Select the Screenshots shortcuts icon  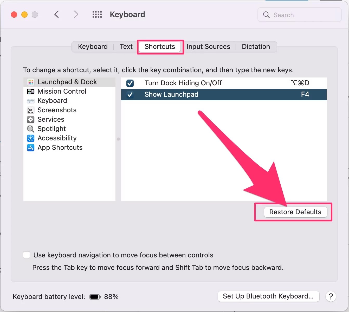point(31,110)
